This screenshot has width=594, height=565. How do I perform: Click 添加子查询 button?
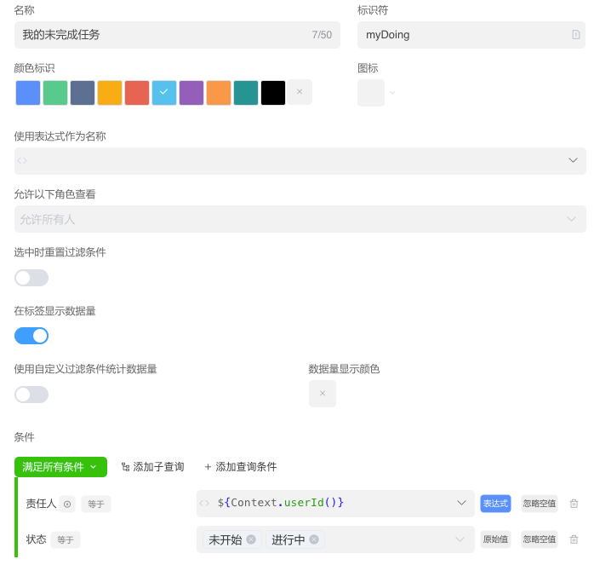[152, 467]
